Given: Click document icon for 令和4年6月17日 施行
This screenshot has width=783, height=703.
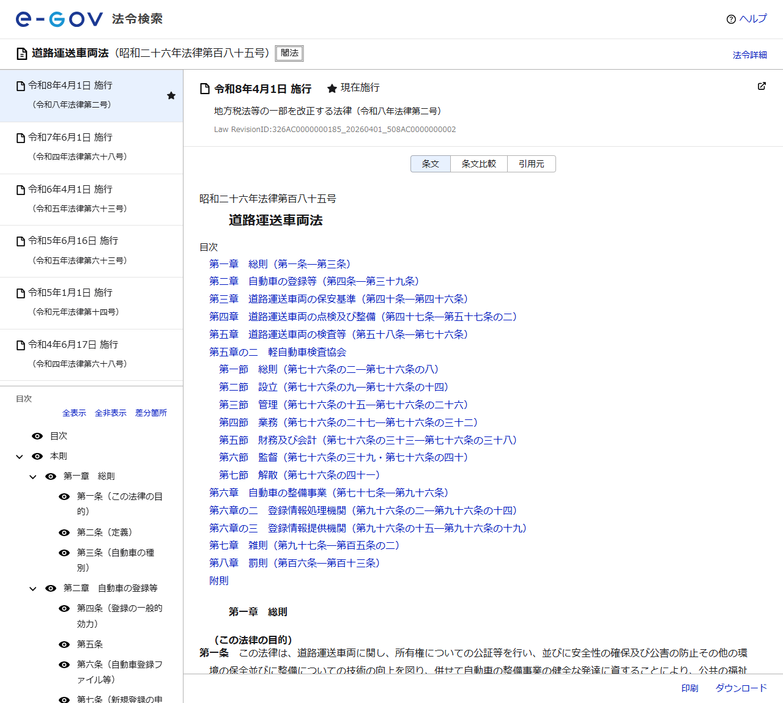Looking at the screenshot, I should (x=21, y=345).
